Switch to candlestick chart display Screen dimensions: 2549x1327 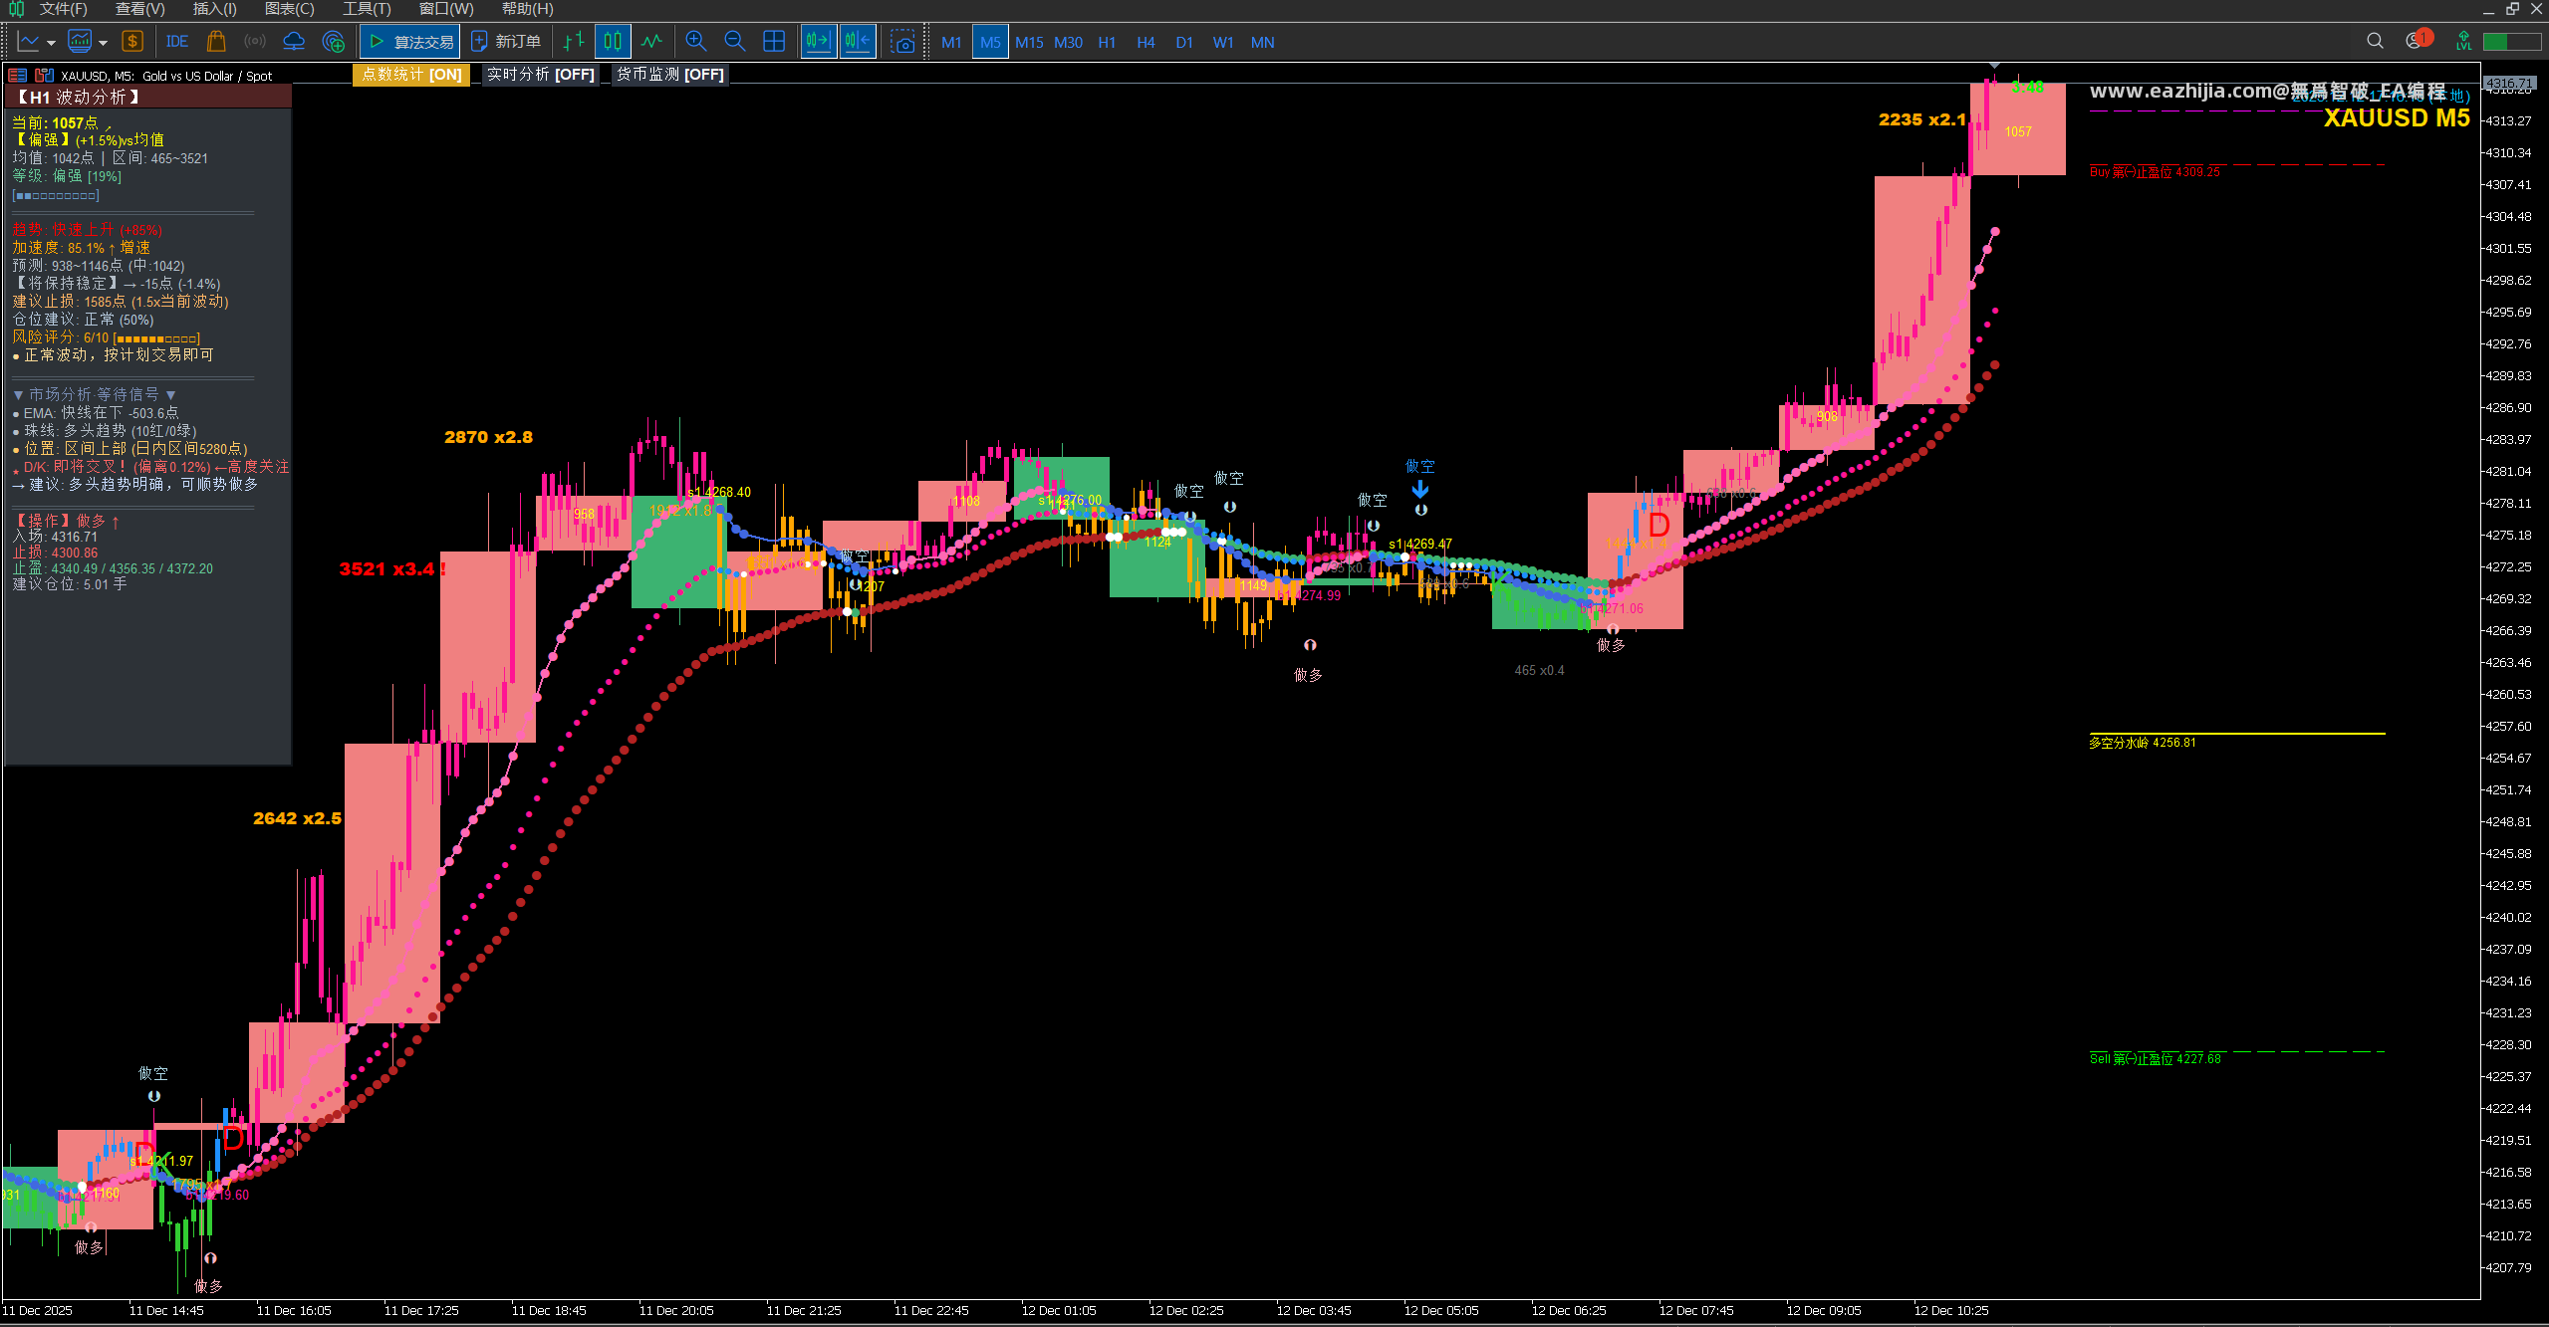pyautogui.click(x=613, y=42)
